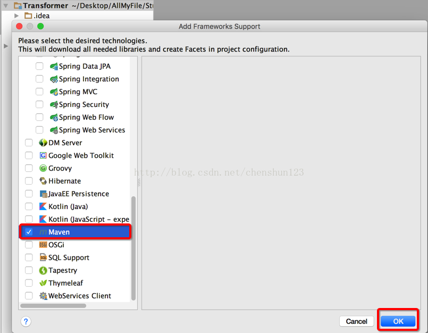Image resolution: width=428 pixels, height=333 pixels.
Task: Check the Kotlin (JavaScript) checkbox
Action: [29, 219]
